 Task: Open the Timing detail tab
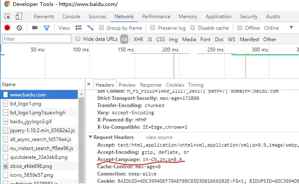pyautogui.click(x=196, y=85)
